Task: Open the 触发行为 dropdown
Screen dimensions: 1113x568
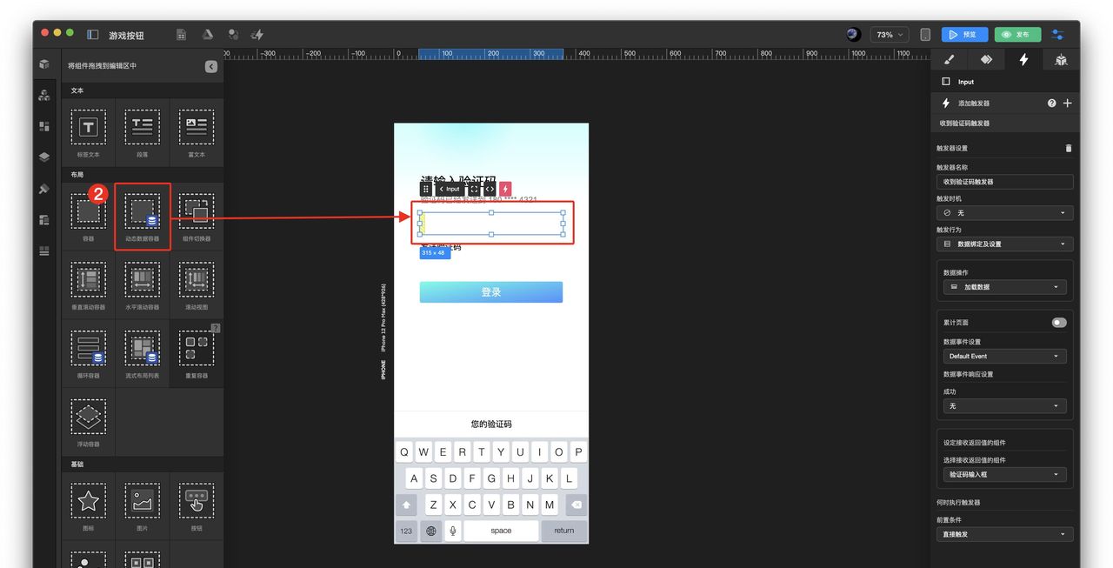Action: (1005, 244)
